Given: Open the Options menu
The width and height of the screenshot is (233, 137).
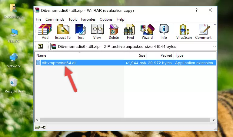Looking at the screenshot, I should click(x=106, y=19).
